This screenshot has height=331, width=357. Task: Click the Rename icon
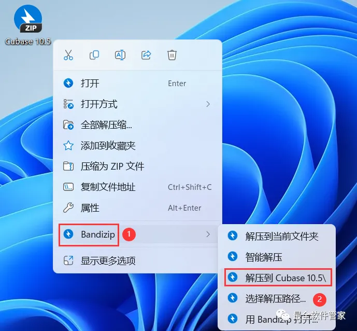(x=120, y=55)
